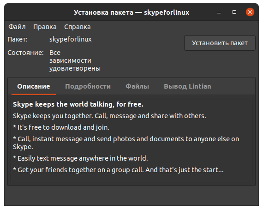Open the Правка menu
The image size is (263, 210).
(45, 27)
